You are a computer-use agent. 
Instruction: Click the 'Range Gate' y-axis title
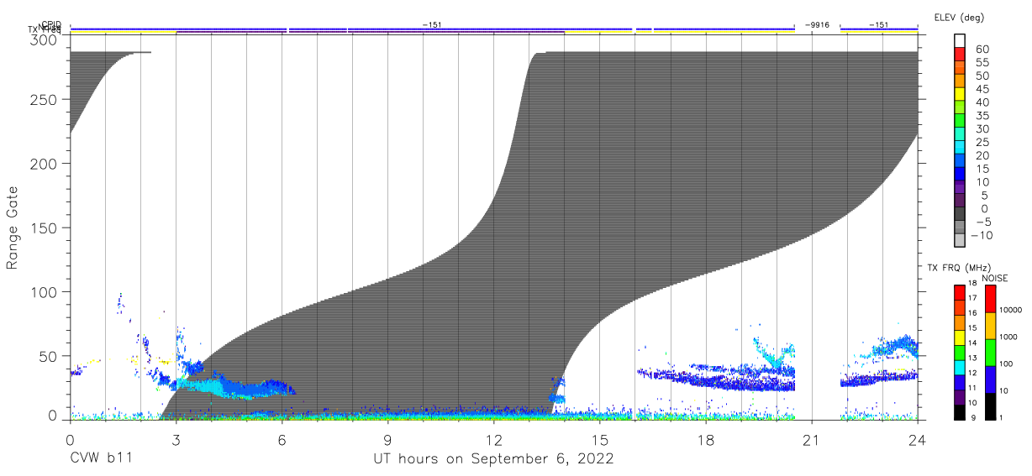pyautogui.click(x=13, y=228)
